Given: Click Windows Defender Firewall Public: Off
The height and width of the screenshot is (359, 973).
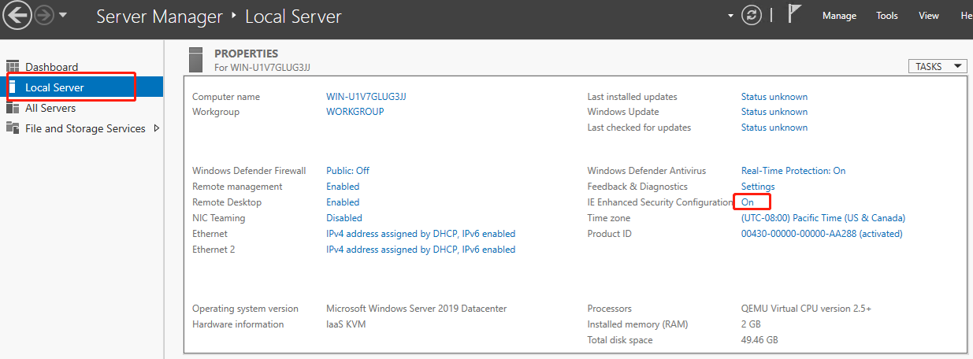Looking at the screenshot, I should 347,171.
